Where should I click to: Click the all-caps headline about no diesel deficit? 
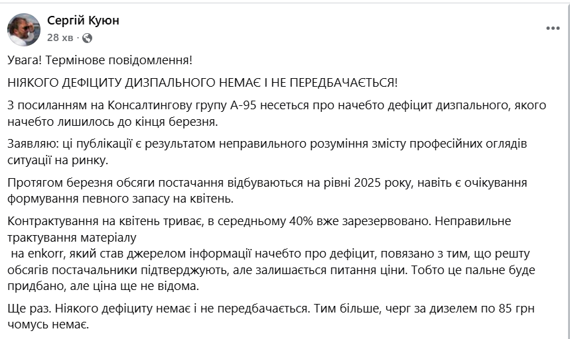tap(203, 83)
